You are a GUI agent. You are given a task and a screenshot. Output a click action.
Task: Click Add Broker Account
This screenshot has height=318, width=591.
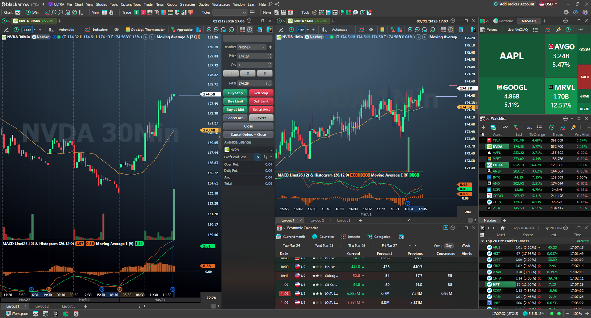tap(514, 4)
